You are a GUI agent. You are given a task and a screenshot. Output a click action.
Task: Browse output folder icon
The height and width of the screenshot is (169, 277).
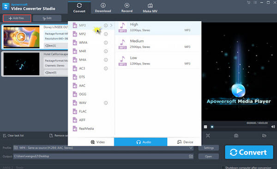pos(191,156)
